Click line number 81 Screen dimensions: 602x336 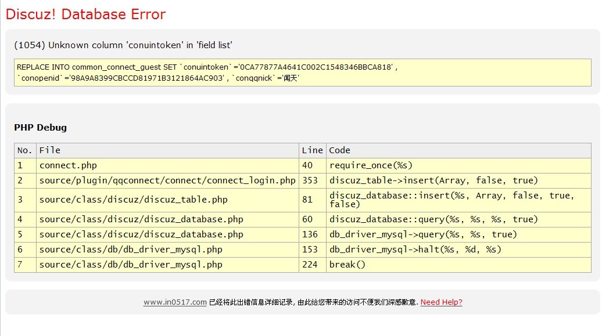(313, 200)
